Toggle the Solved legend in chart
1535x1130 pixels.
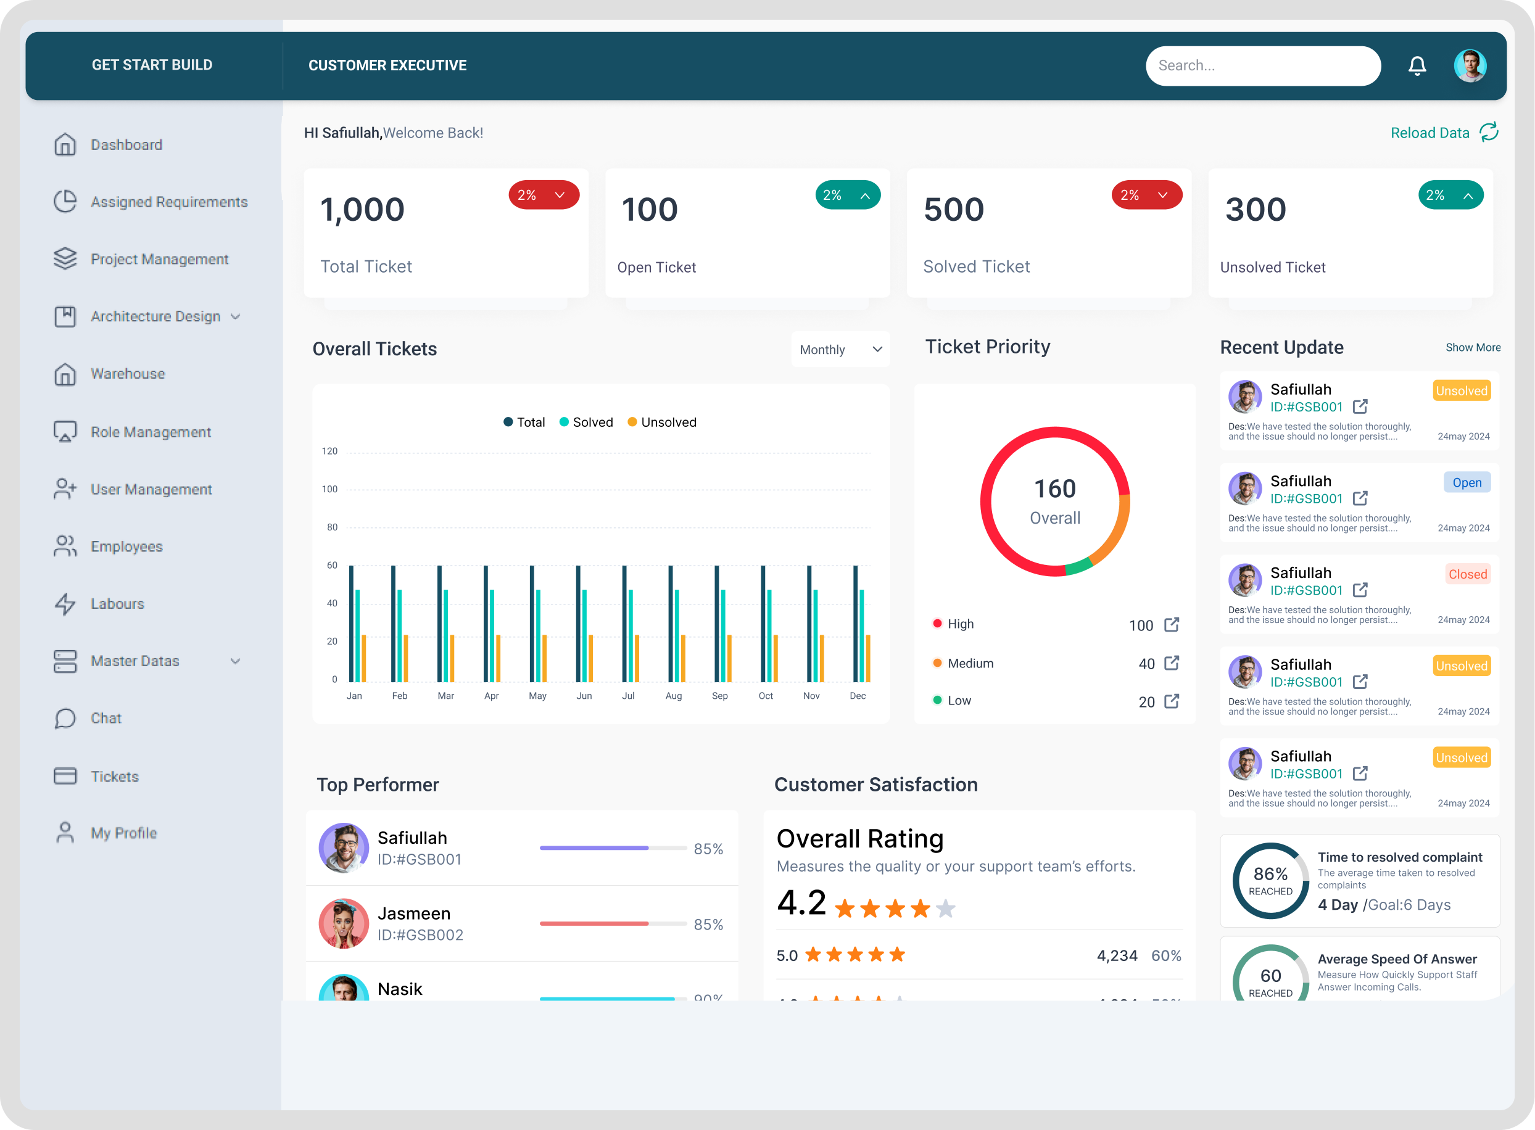point(585,422)
